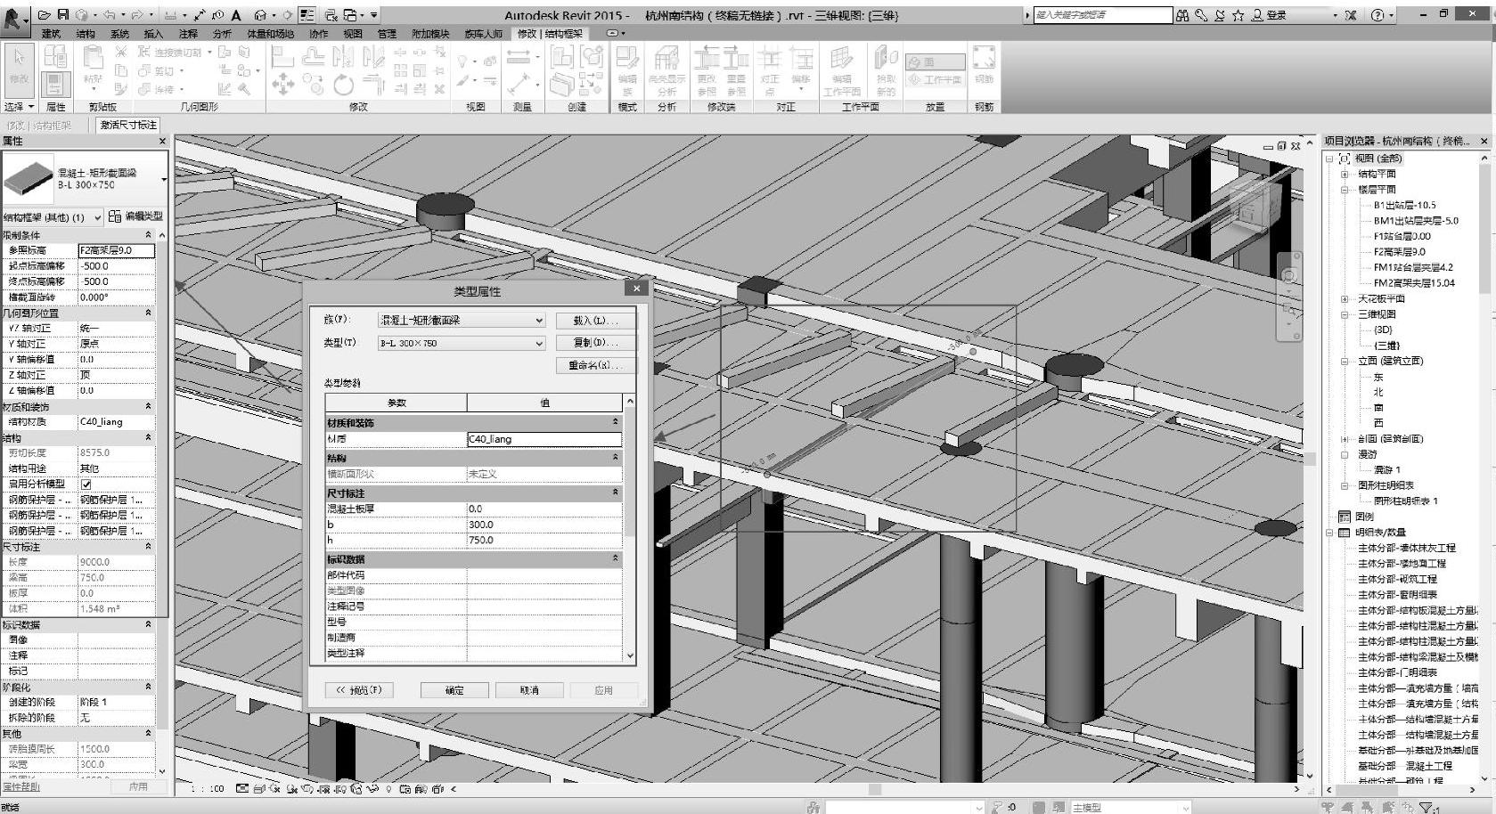Click the Open folder icon in quick access toolbar
Image resolution: width=1496 pixels, height=814 pixels.
click(x=44, y=14)
